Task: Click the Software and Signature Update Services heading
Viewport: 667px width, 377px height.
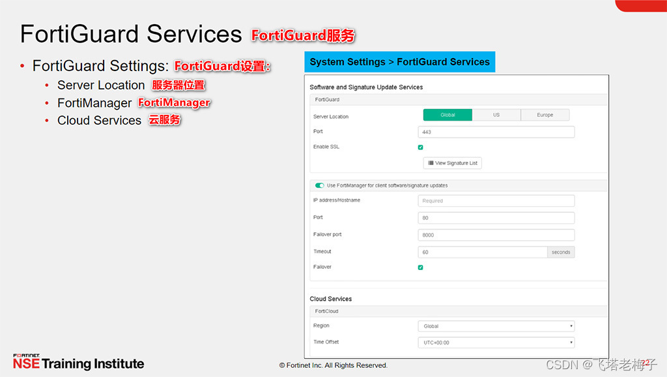Action: coord(366,87)
